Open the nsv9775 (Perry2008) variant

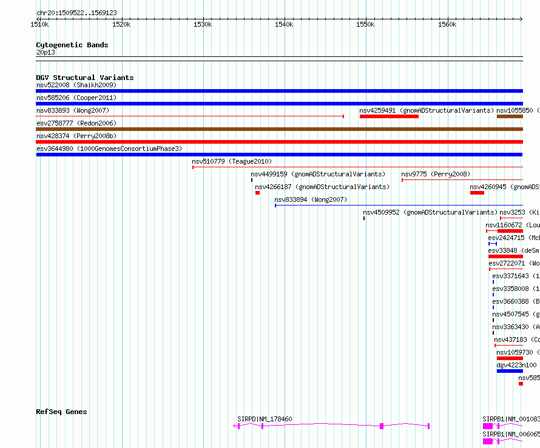click(462, 180)
